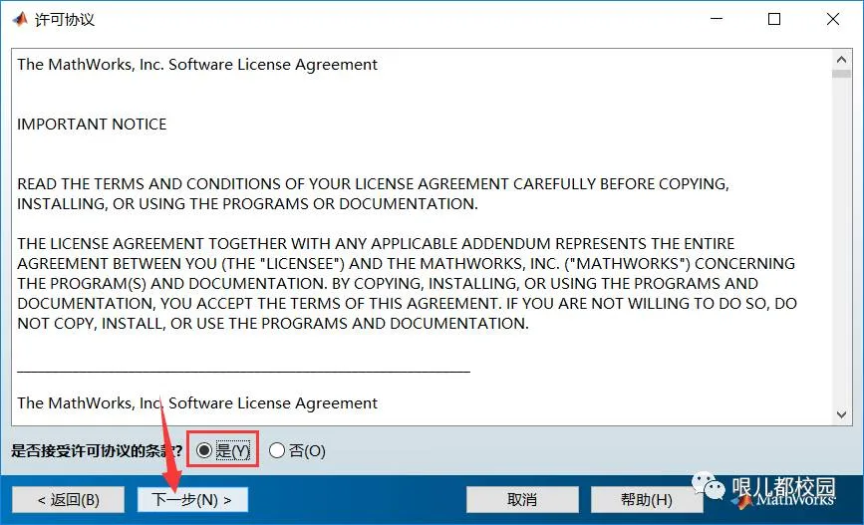Click the license text scrollbar thumb
This screenshot has width=864, height=525.
tap(841, 74)
